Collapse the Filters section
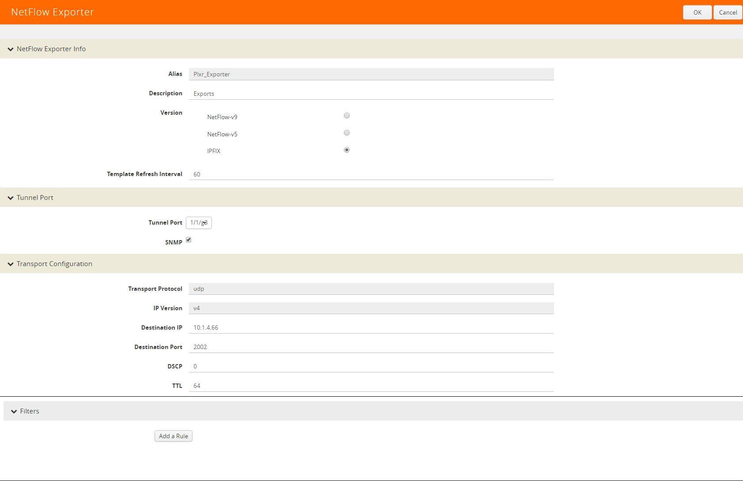The height and width of the screenshot is (481, 743). (x=14, y=411)
